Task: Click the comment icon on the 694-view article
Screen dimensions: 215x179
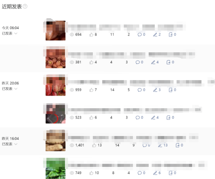Action: (x=140, y=35)
